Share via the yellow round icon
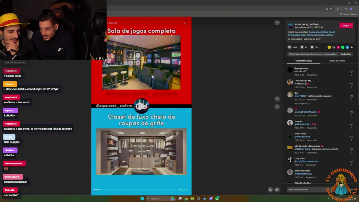This screenshot has width=359, height=202. click(329, 47)
